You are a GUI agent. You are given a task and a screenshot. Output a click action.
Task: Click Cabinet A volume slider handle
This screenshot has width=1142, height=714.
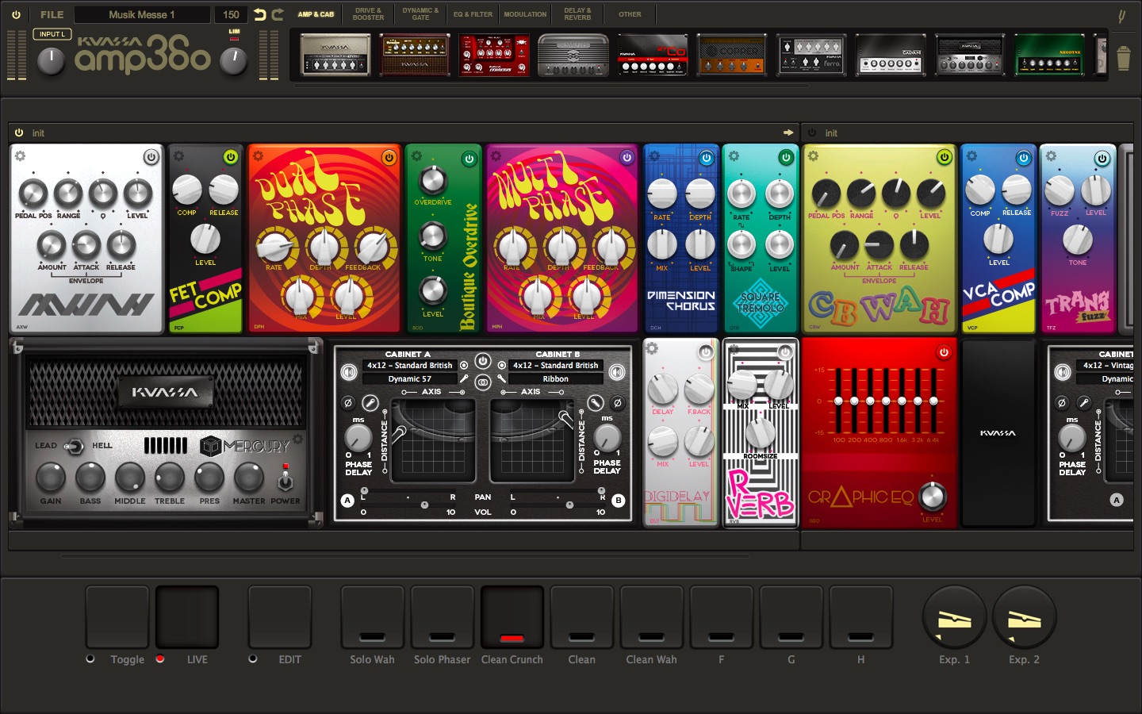[x=424, y=505]
